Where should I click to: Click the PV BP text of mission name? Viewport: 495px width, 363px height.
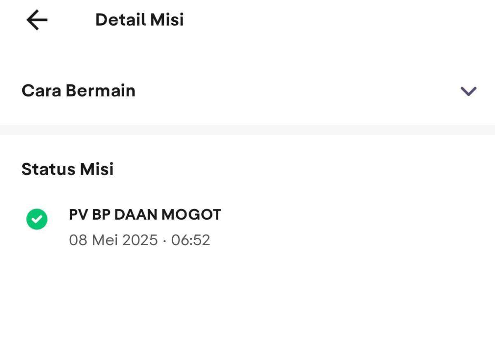point(89,215)
